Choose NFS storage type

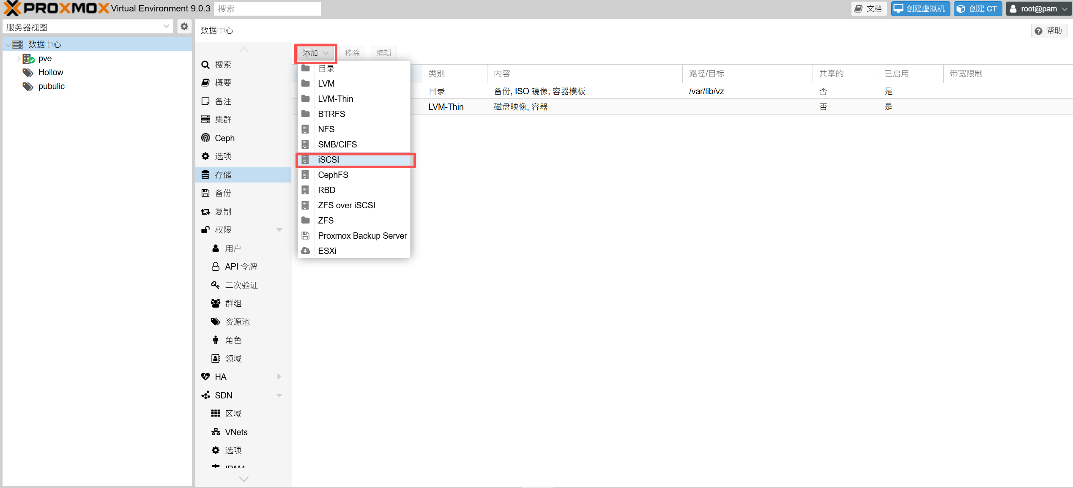click(326, 129)
